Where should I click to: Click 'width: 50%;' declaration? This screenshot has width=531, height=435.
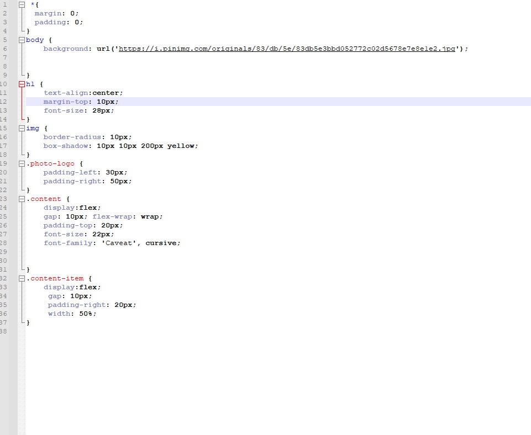[x=72, y=314]
